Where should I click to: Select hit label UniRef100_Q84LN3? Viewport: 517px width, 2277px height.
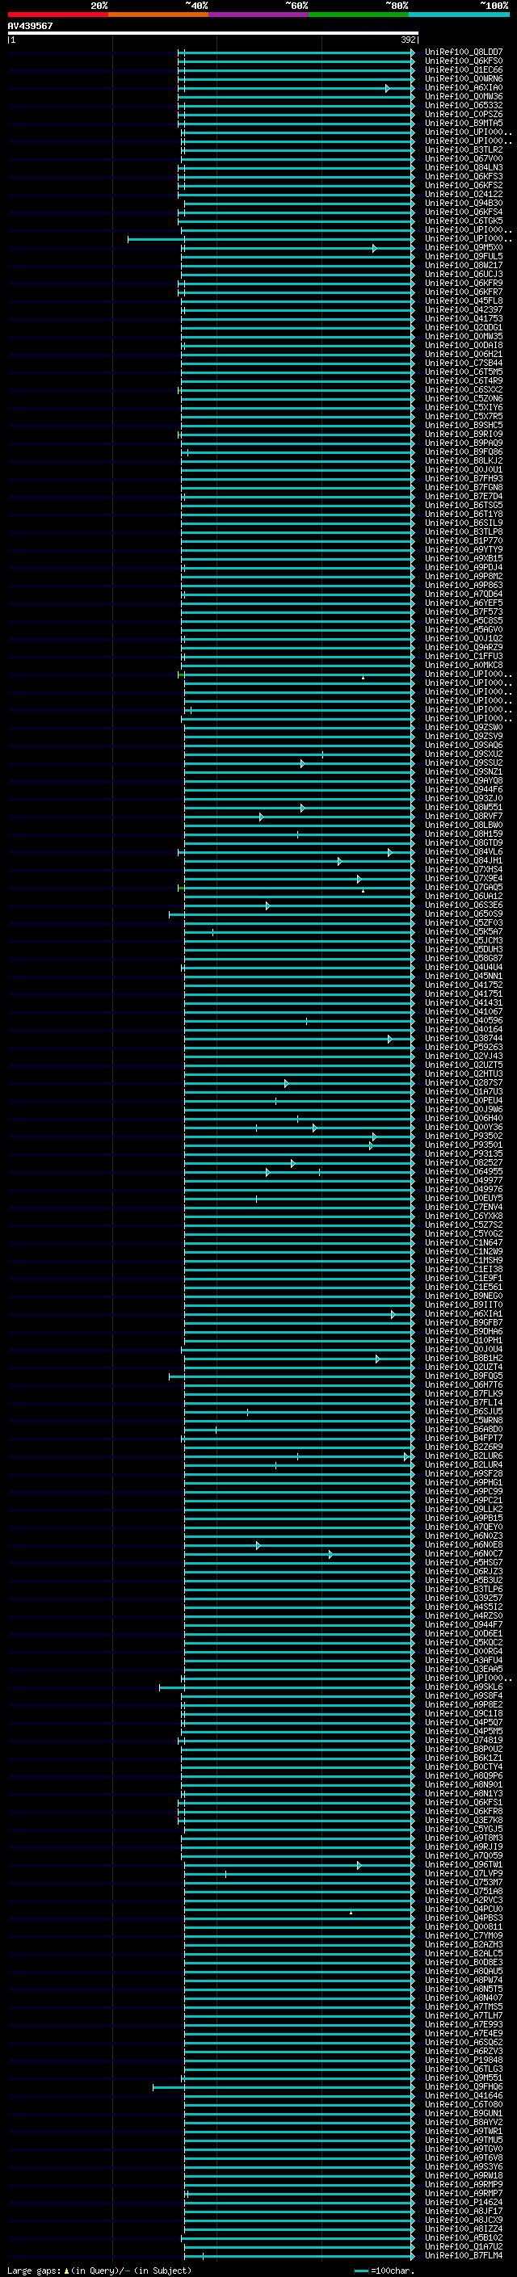pos(464,167)
